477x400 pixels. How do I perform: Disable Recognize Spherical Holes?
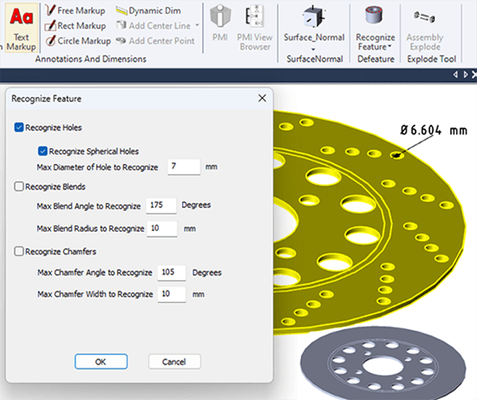pos(42,151)
